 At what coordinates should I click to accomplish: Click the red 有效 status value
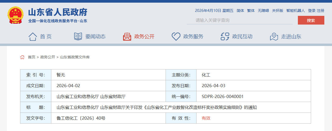coord(206,118)
